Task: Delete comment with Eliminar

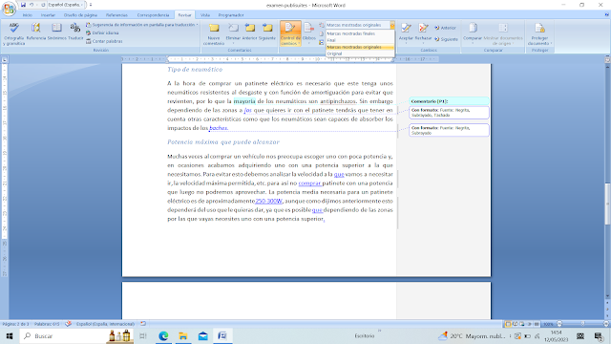Action: (233, 34)
